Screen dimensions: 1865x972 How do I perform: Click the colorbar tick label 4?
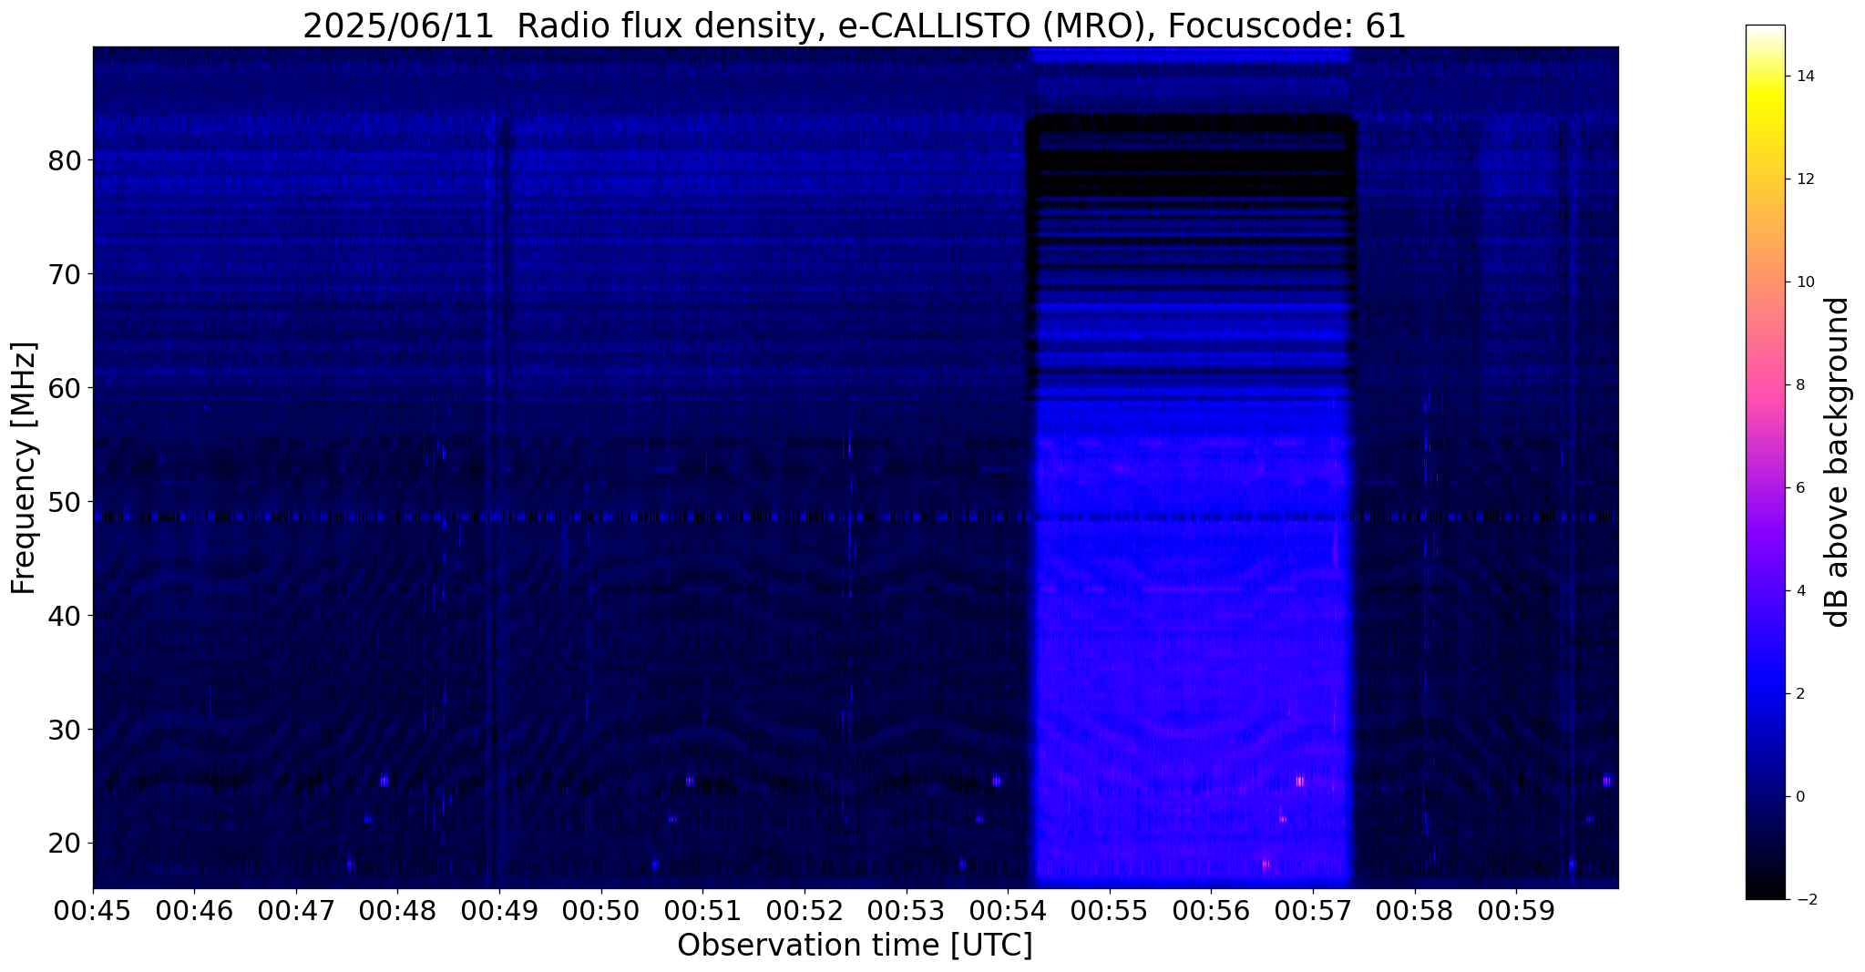[1799, 591]
